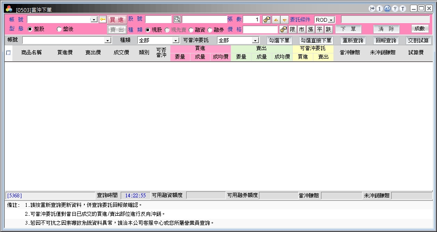Click the exit arrow icon in title bar
Viewport: 437px width, 232px height.
(x=372, y=9)
